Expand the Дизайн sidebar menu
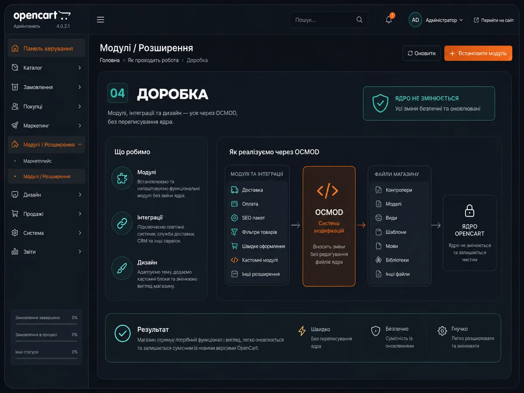Image resolution: width=524 pixels, height=393 pixels. click(46, 195)
